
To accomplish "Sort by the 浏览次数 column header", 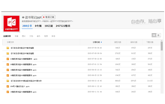I will (x=118, y=42).
